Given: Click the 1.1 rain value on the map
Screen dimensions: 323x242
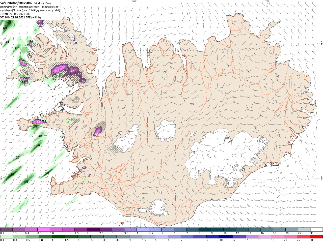Looking at the screenshot, I should tap(9, 22).
